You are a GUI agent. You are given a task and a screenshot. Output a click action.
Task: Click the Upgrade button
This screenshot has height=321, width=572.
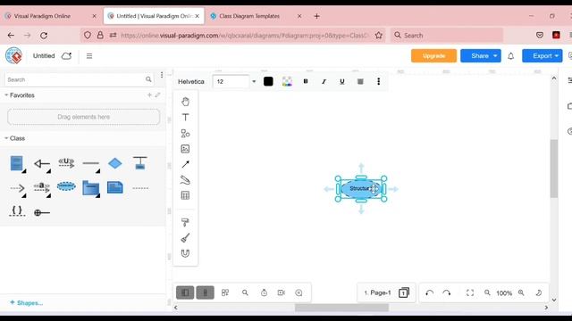433,56
